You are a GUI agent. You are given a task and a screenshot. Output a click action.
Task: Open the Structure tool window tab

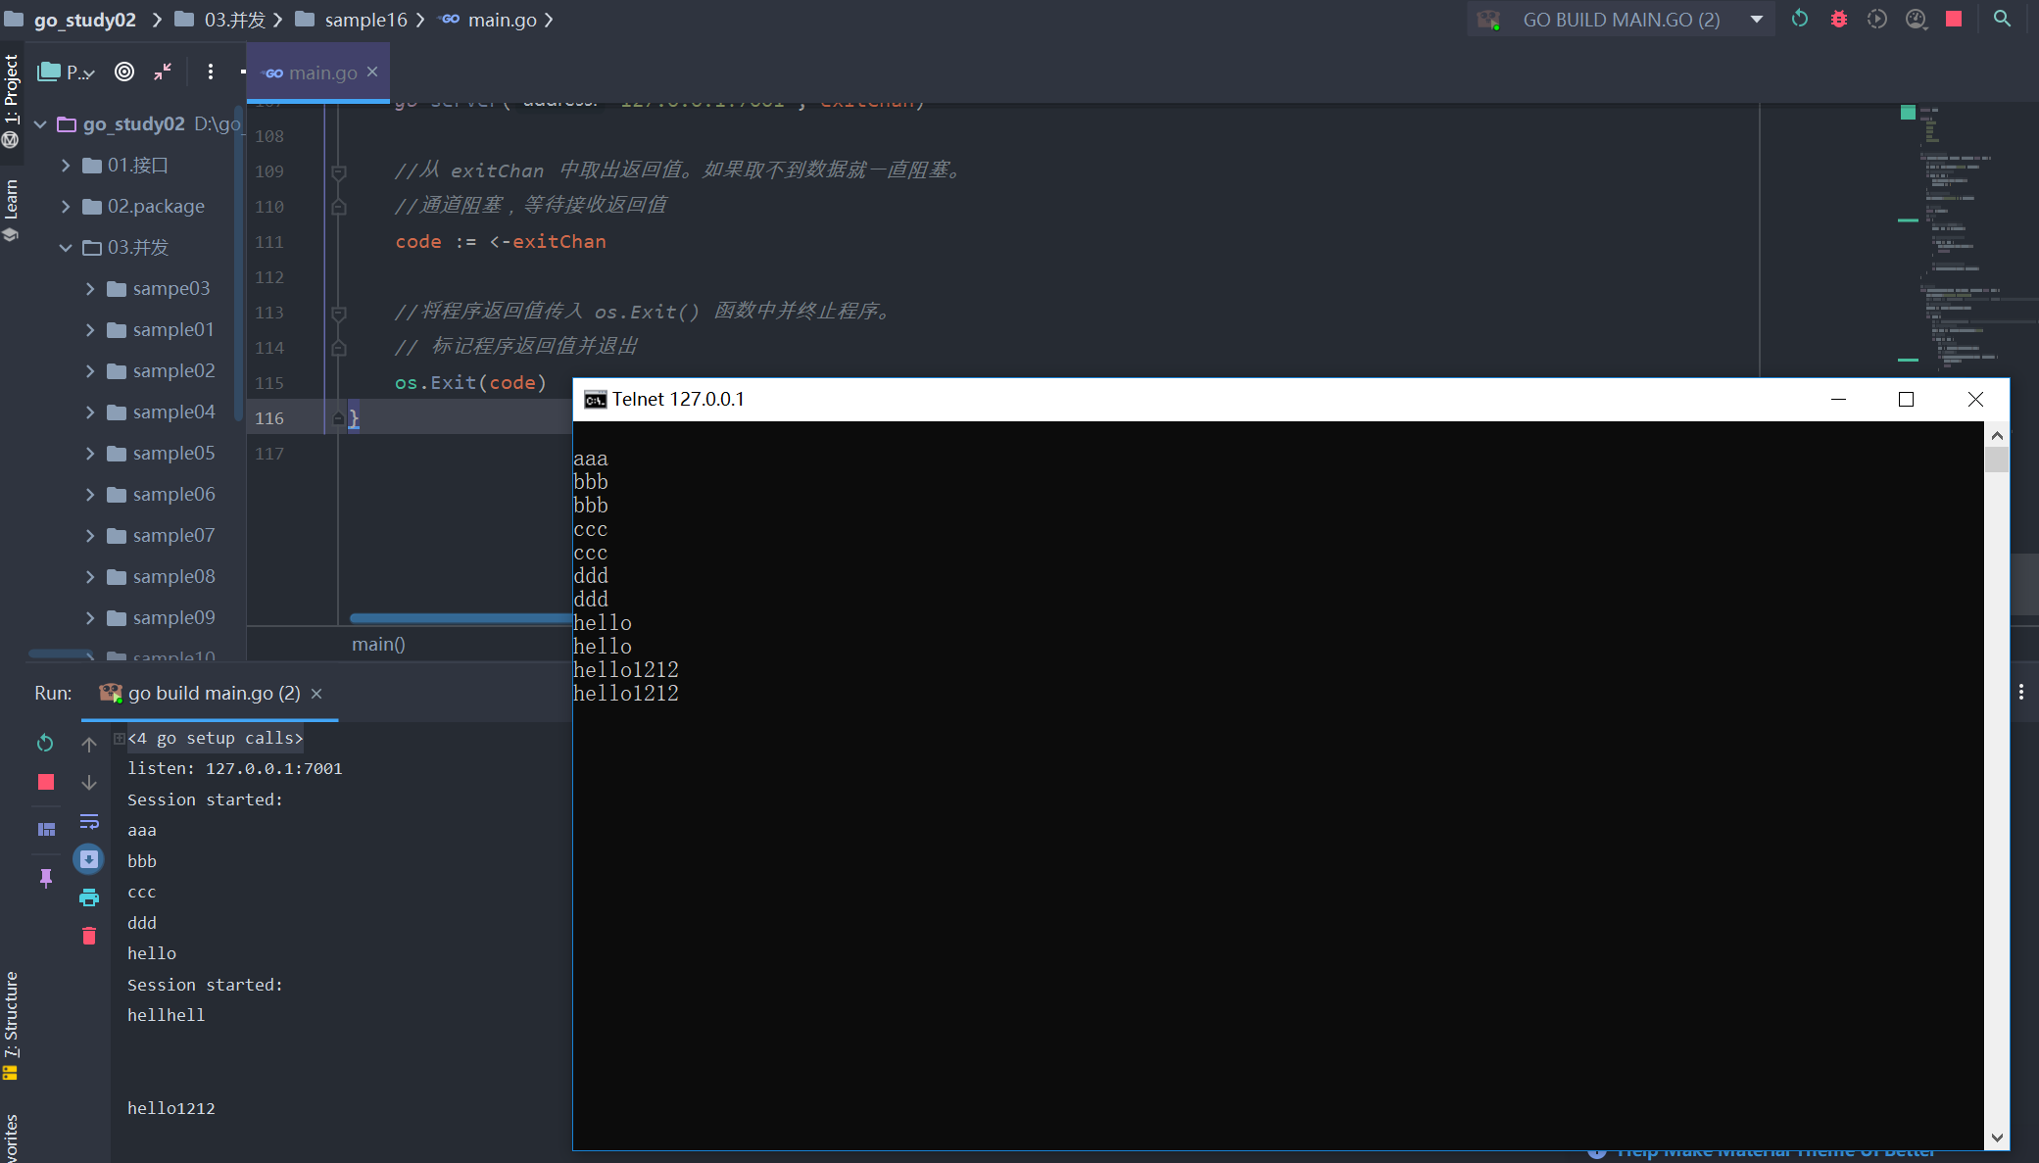pos(11,1025)
